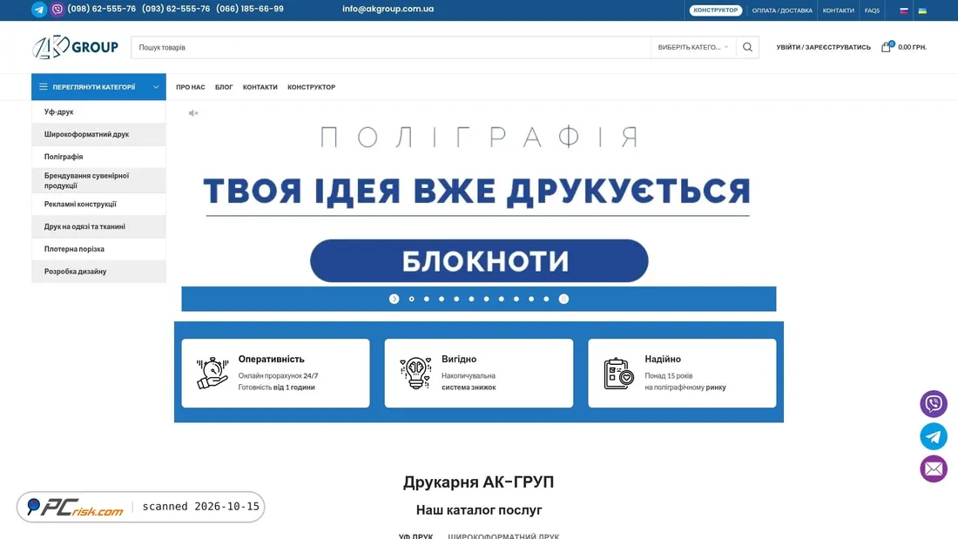Image resolution: width=958 pixels, height=539 pixels.
Task: Call phone number (066) 185-66-99
Action: tap(250, 10)
